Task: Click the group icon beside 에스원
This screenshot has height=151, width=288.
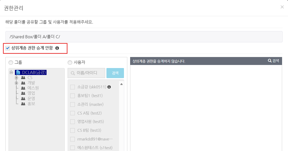Action: pyautogui.click(x=23, y=88)
